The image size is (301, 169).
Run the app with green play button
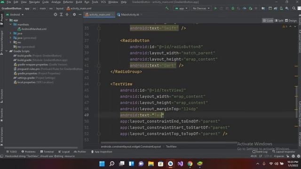(215, 8)
